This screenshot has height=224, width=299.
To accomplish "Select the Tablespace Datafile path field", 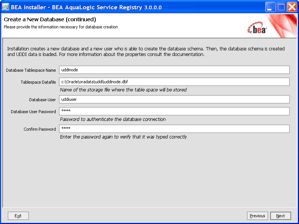I will point(174,82).
